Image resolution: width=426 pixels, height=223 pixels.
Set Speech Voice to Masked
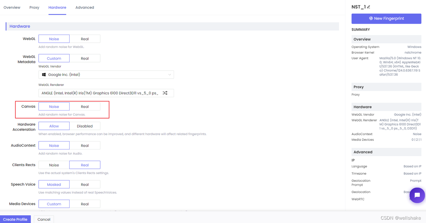tap(54, 184)
